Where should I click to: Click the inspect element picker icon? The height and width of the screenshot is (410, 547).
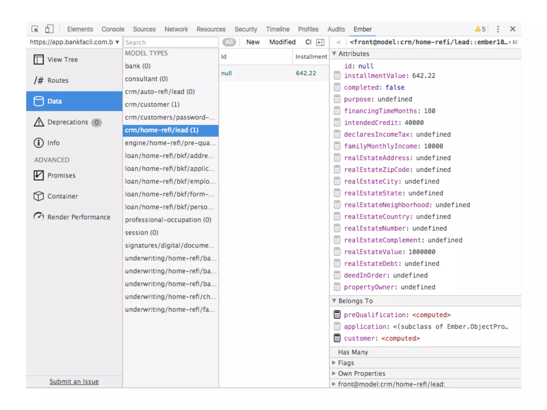pyautogui.click(x=35, y=29)
